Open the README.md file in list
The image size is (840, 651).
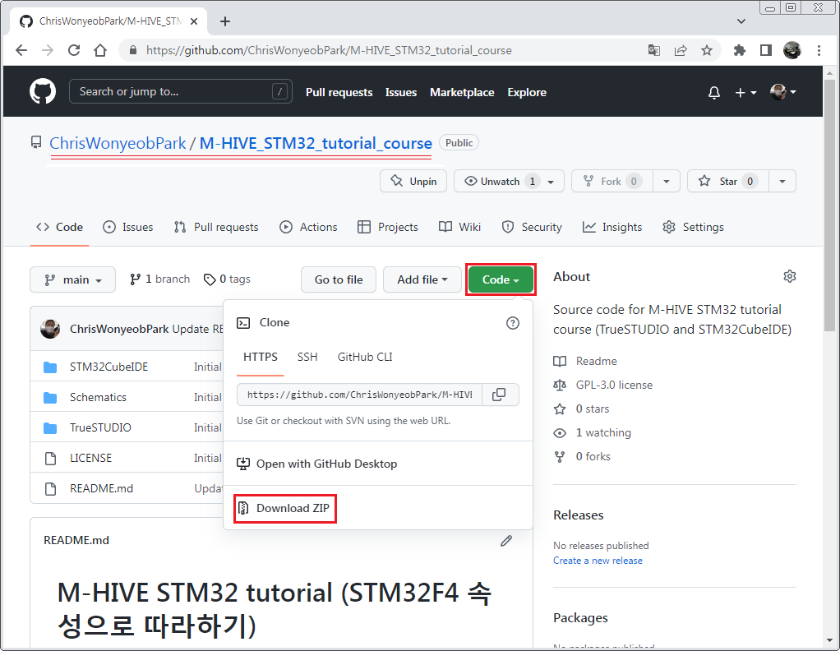click(x=101, y=488)
